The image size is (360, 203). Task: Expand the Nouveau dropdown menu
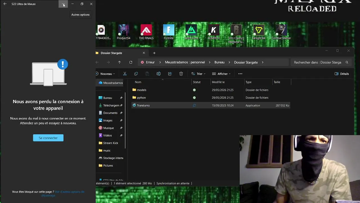105,74
